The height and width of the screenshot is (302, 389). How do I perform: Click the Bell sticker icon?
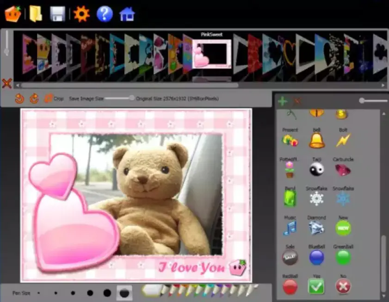(x=317, y=140)
